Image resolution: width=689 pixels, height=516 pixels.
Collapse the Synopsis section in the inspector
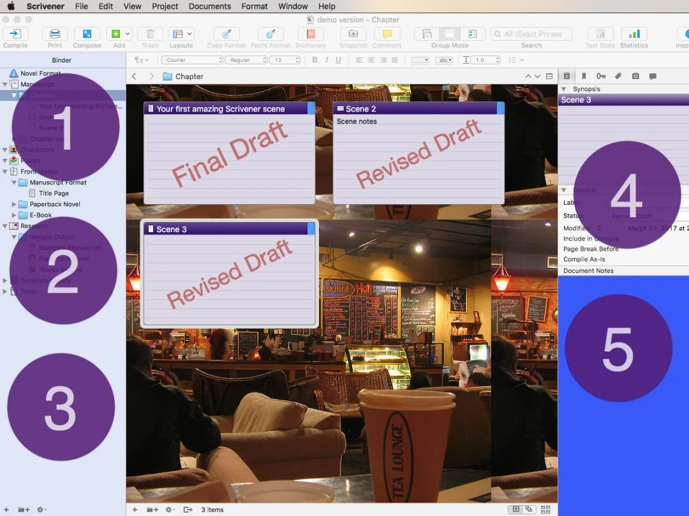tap(564, 89)
